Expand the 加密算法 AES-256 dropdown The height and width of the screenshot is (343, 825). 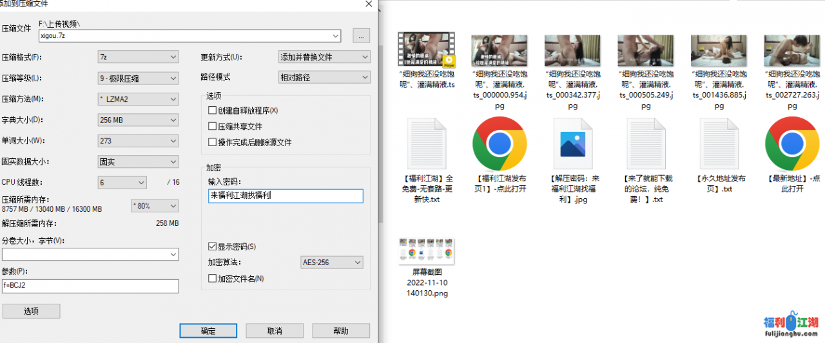tap(331, 263)
